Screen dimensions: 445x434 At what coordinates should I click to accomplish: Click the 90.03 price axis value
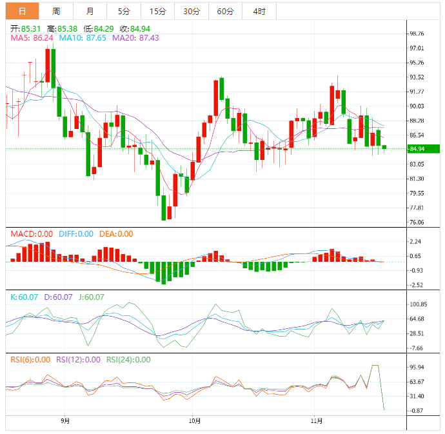tap(417, 106)
